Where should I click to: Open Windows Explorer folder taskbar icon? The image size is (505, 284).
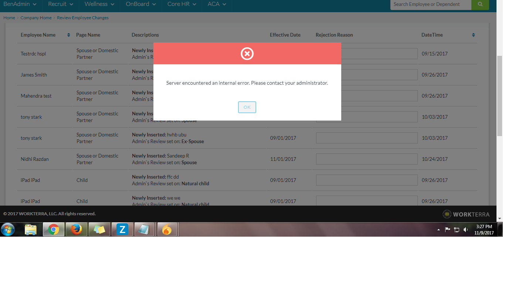[31, 230]
